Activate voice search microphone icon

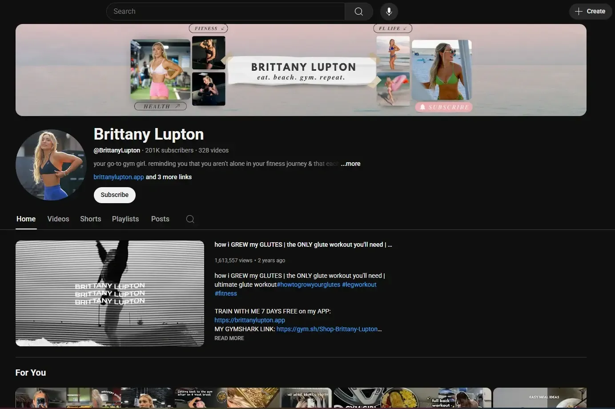click(x=389, y=12)
